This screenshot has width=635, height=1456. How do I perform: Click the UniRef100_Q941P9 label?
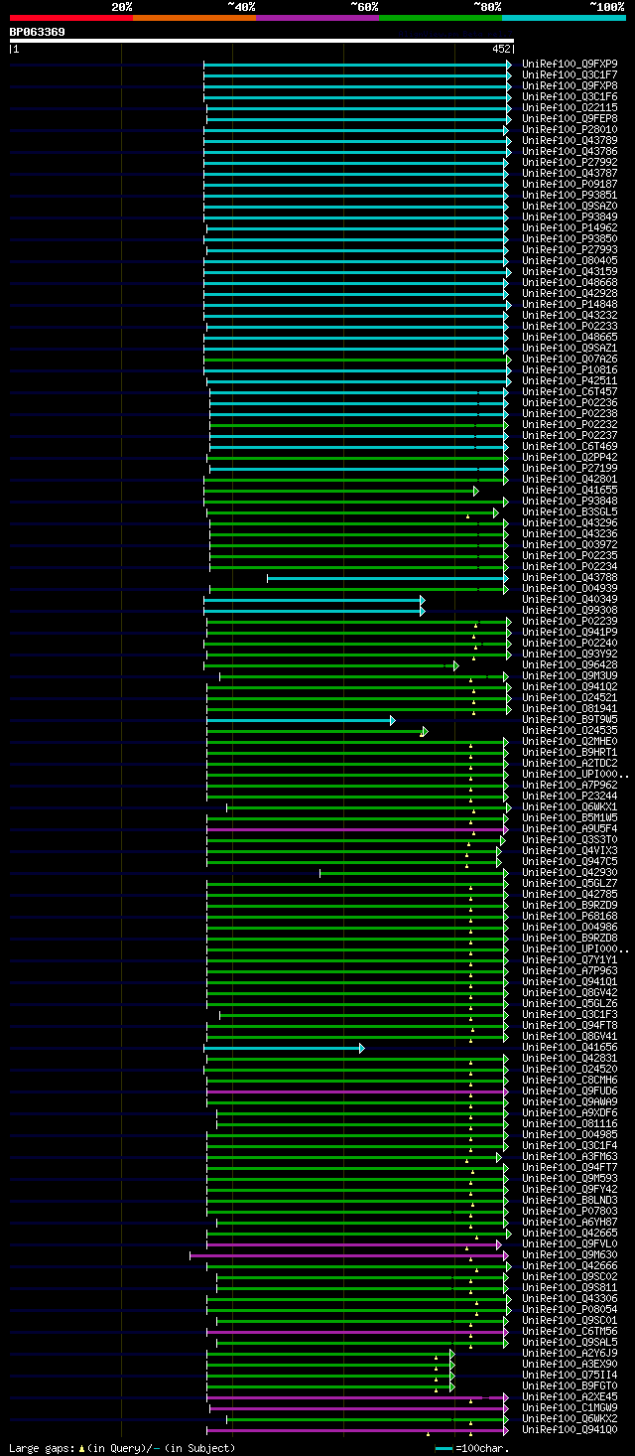click(570, 632)
